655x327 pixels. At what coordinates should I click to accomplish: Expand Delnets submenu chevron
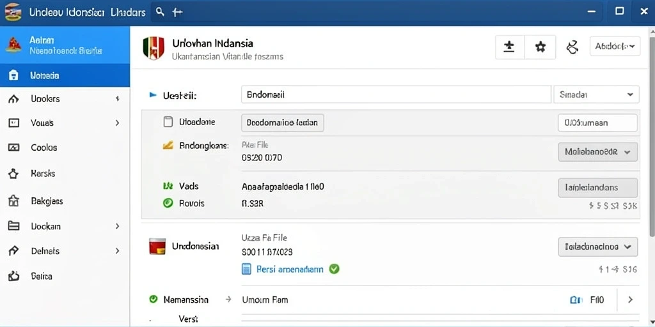tap(118, 251)
